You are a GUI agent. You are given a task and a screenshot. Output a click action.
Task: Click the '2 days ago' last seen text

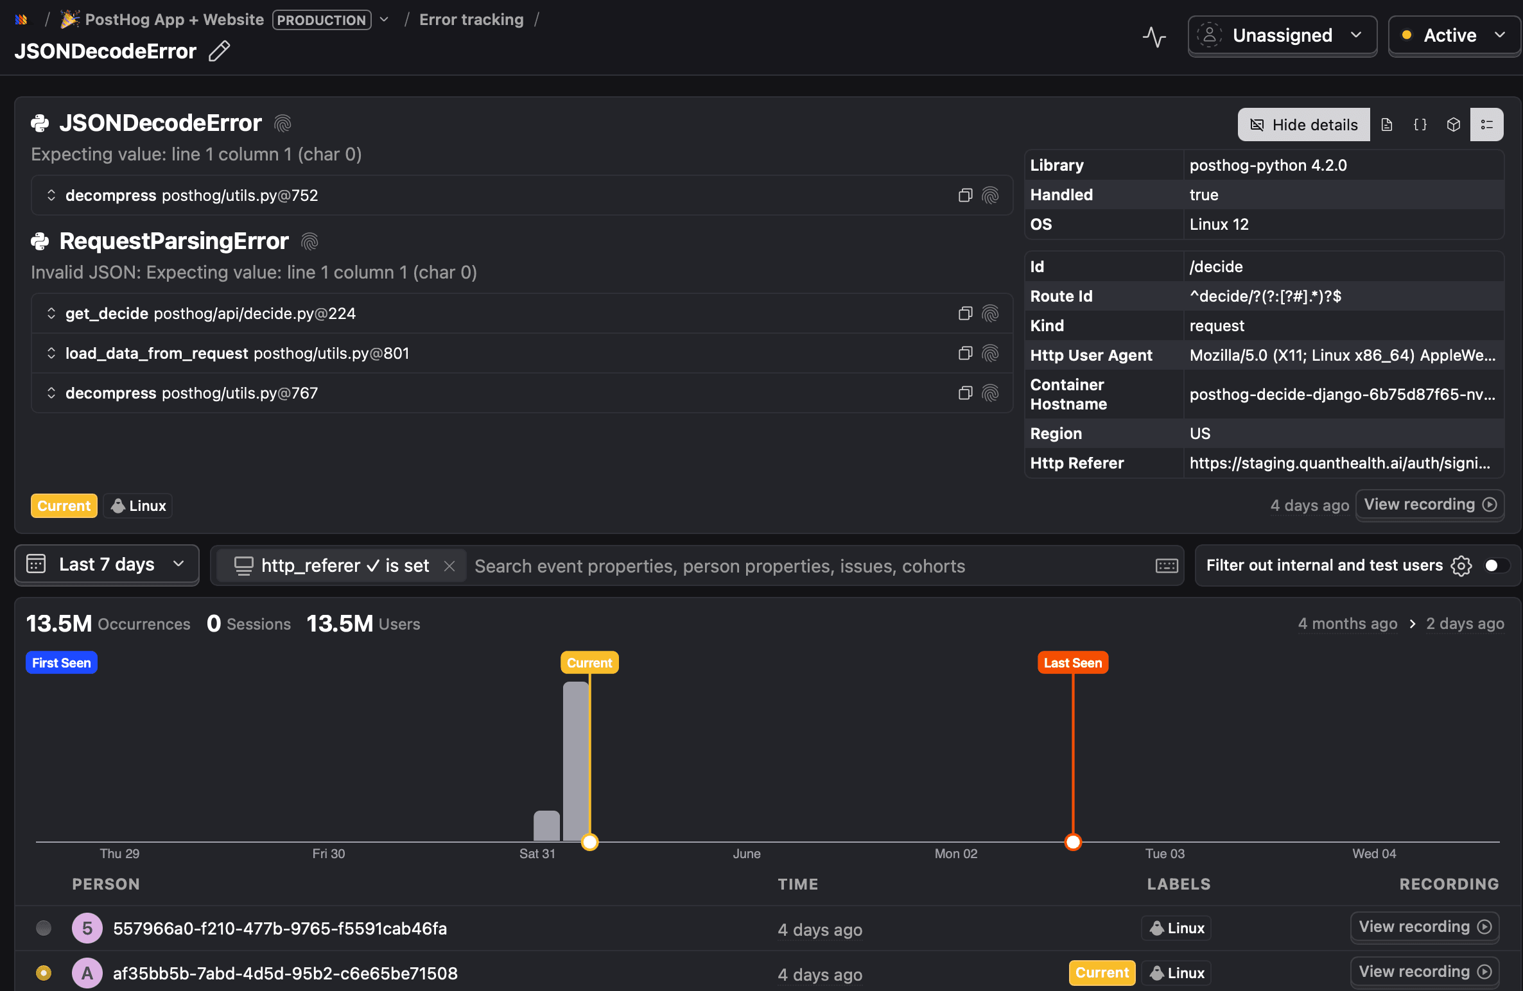1465,624
